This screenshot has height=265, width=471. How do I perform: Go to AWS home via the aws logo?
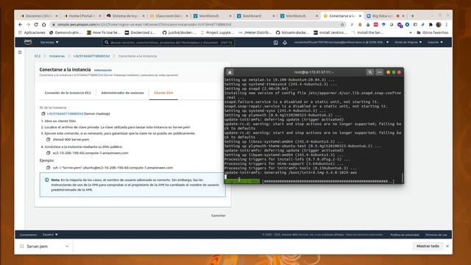click(x=28, y=43)
